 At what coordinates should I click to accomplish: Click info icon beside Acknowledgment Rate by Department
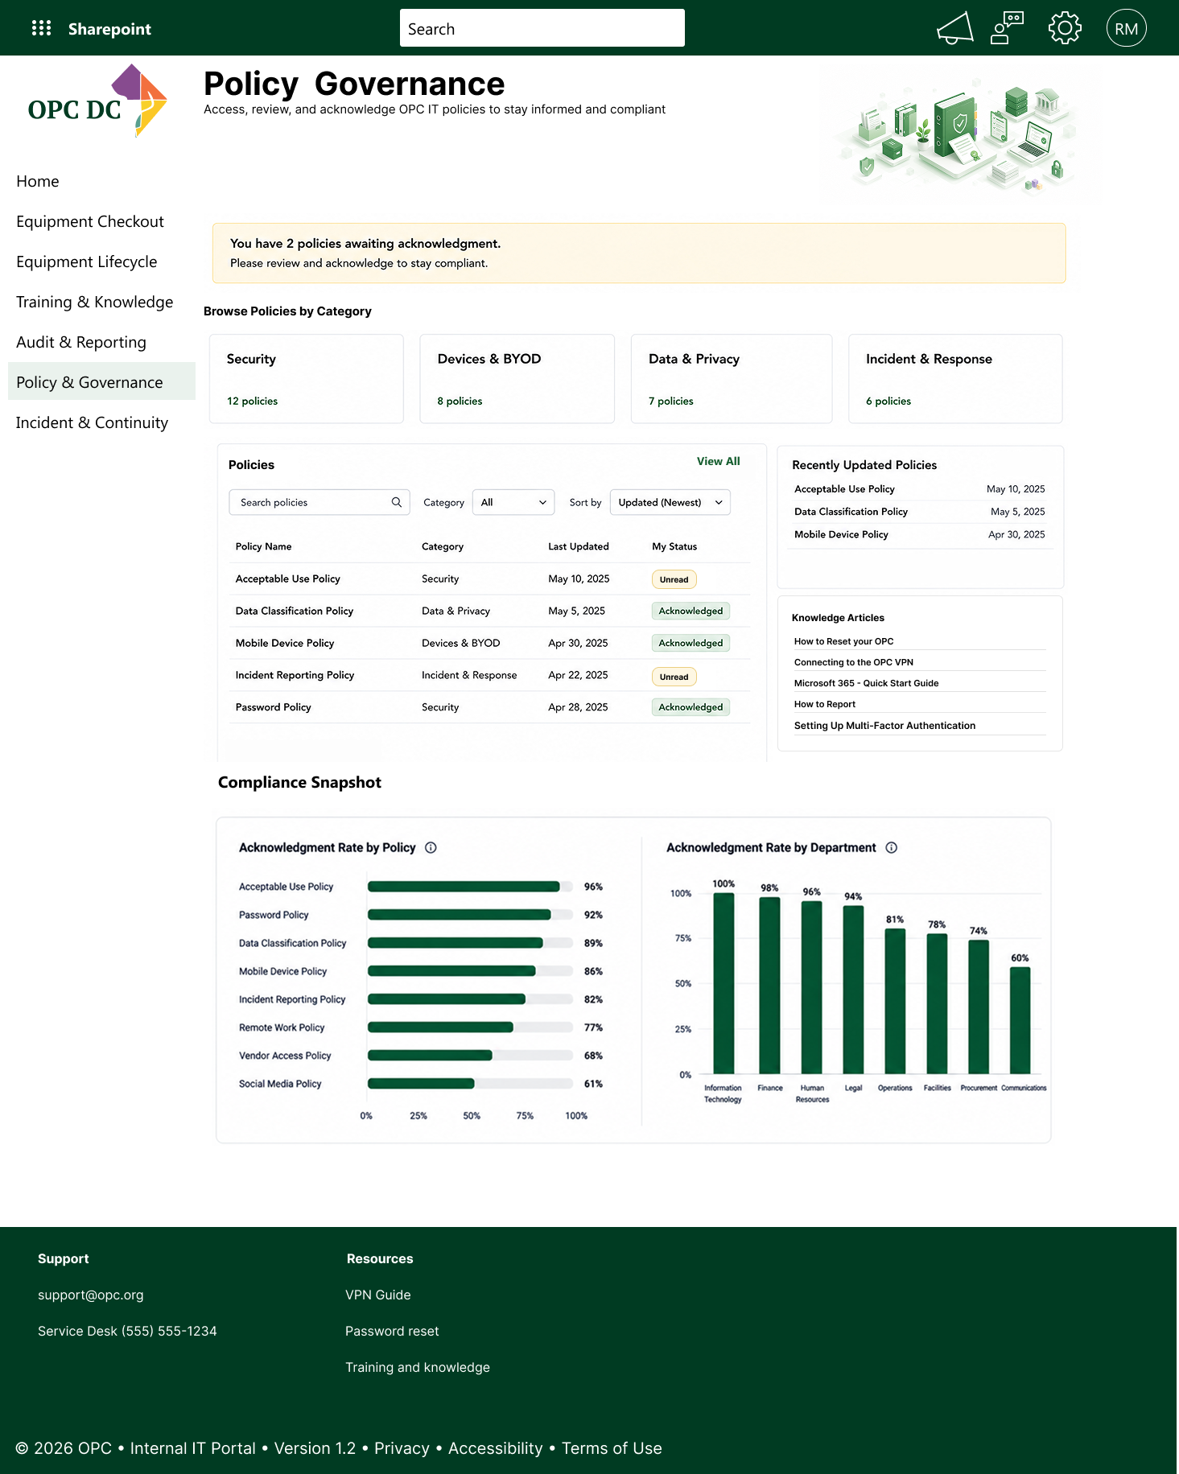coord(892,847)
